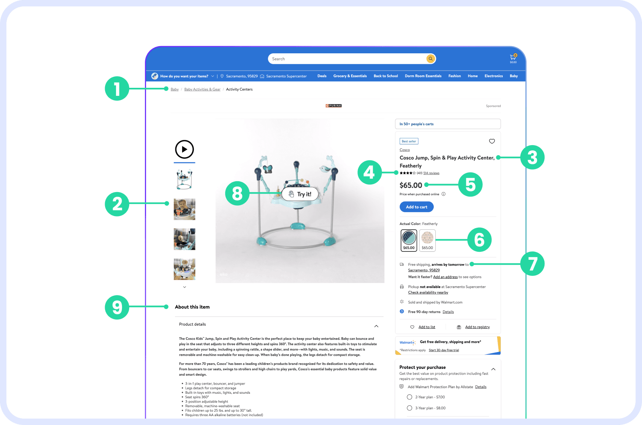Viewport: 642px width, 425px height.
Task: Click Add an address link
Action: coord(445,277)
